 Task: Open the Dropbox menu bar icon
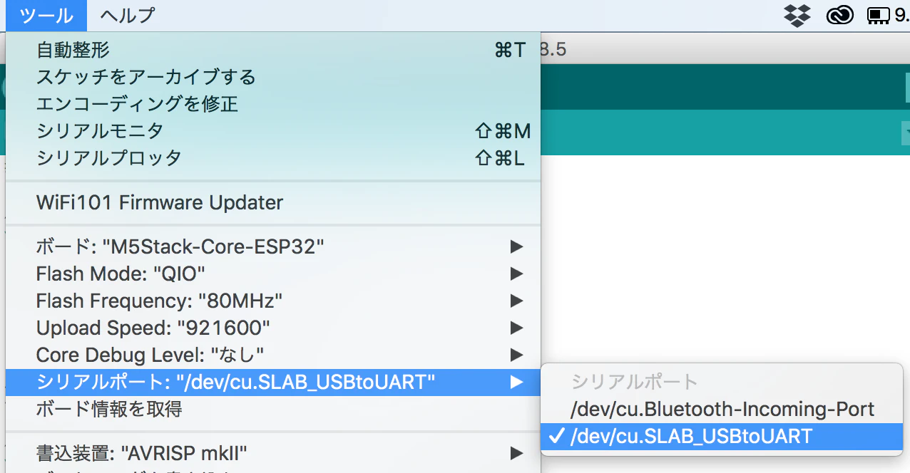coord(797,15)
